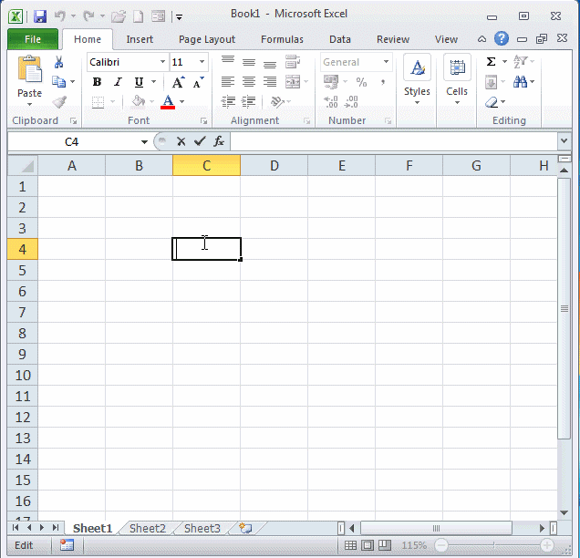This screenshot has width=580, height=558.
Task: Click the Bold formatting icon
Action: (x=97, y=82)
